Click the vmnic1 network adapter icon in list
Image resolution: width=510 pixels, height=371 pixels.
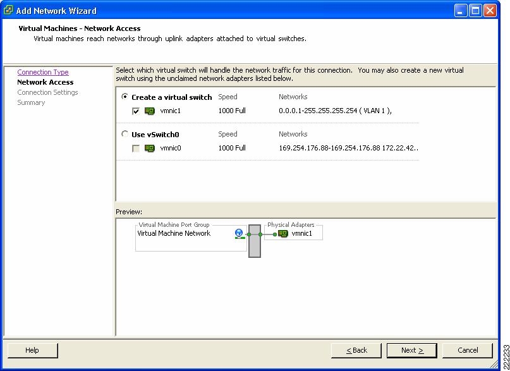(x=150, y=111)
